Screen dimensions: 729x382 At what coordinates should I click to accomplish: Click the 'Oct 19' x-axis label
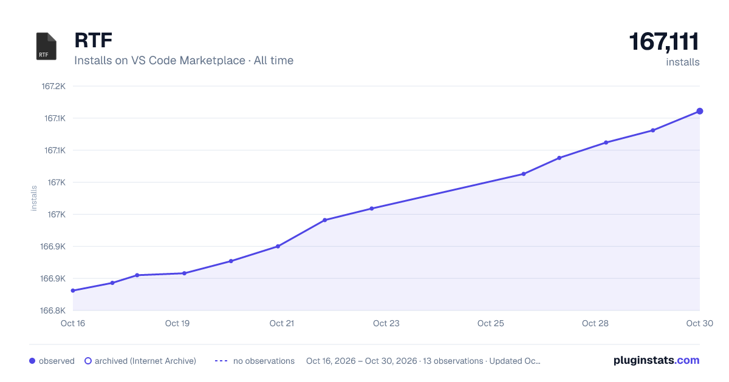(x=177, y=323)
